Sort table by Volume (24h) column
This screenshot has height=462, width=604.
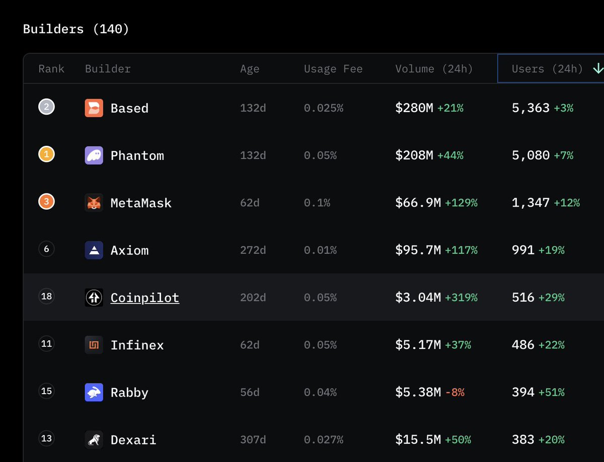point(434,69)
